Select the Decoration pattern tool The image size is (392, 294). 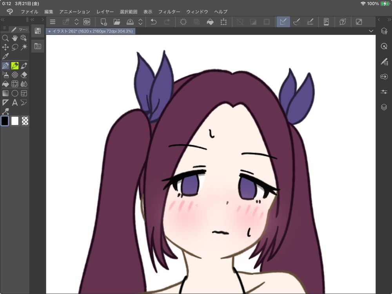point(15,75)
